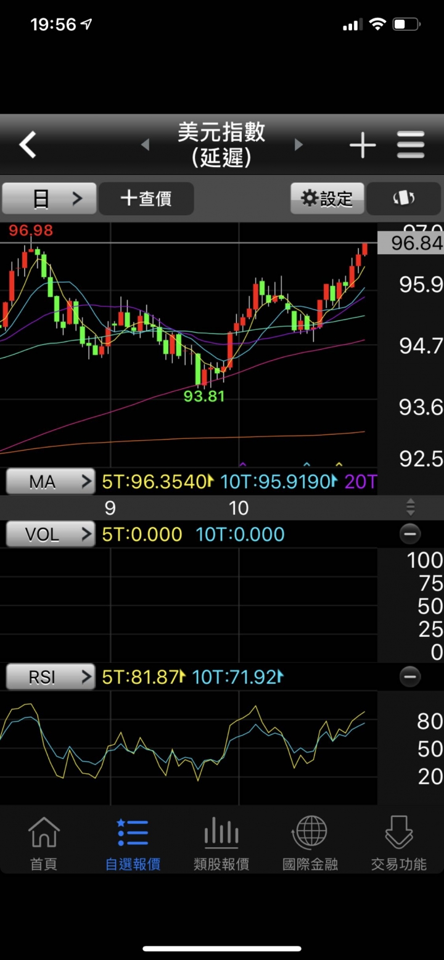The width and height of the screenshot is (444, 960).
Task: Tap the VOL 10T:0.000 value
Action: pos(240,534)
